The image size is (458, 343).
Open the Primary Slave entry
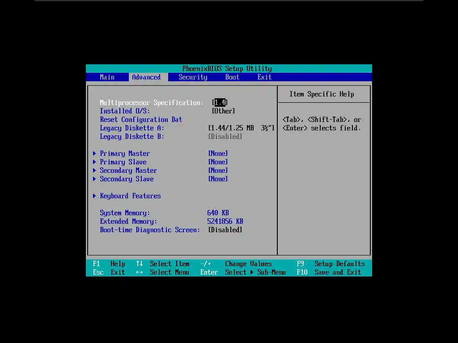pos(123,162)
